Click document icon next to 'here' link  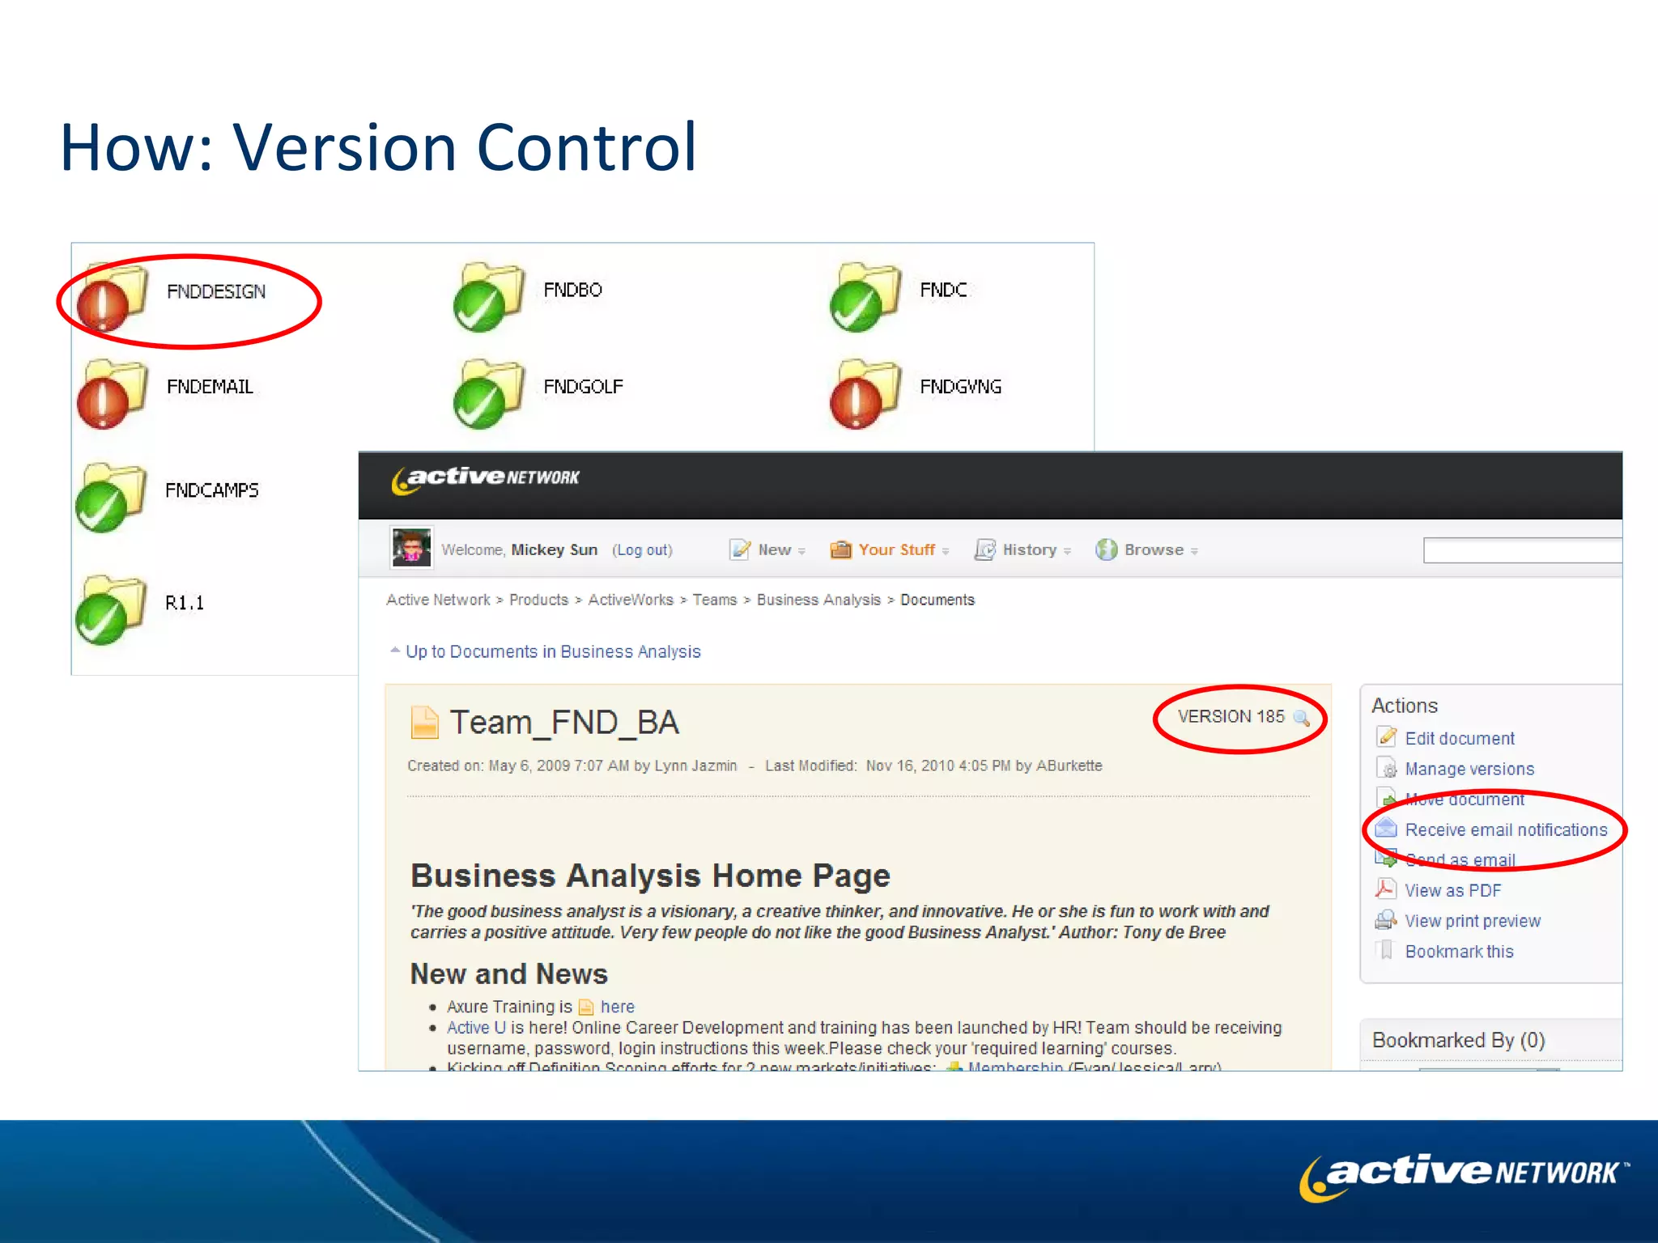click(586, 1008)
